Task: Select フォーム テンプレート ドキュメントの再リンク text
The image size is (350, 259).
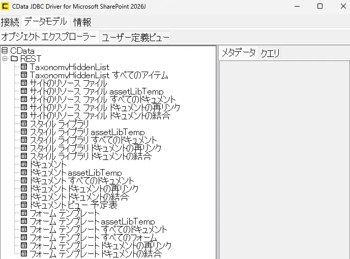Action: pos(101,246)
